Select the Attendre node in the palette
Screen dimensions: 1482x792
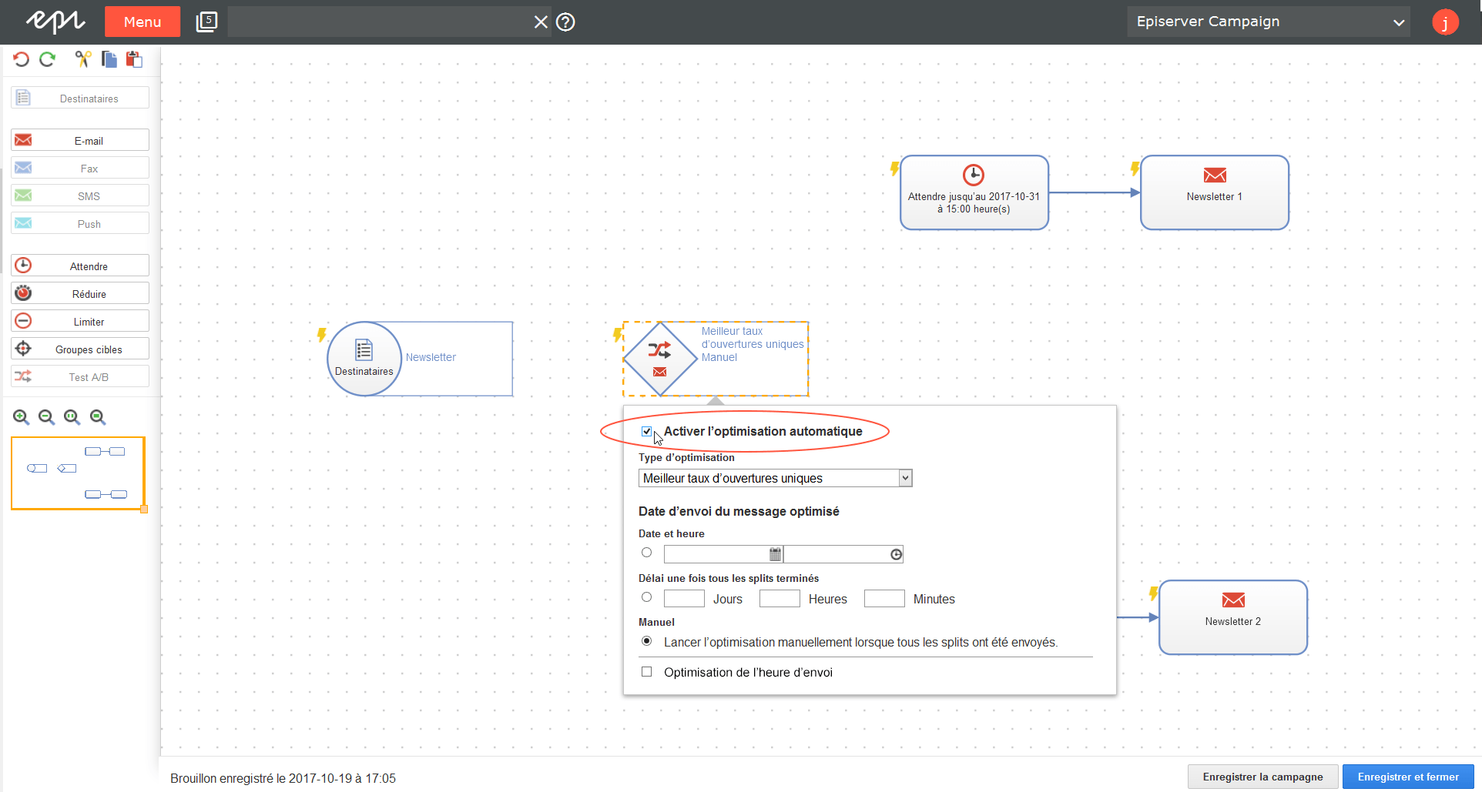tap(80, 266)
